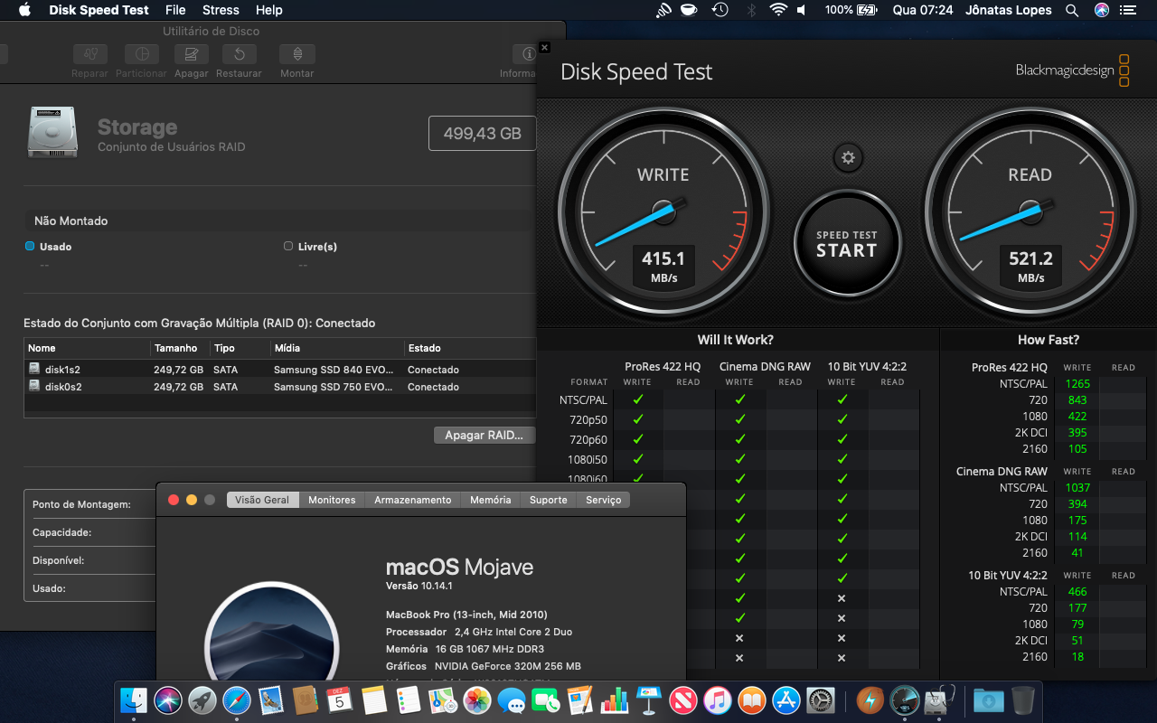This screenshot has height=723, width=1157.
Task: Close the Disk Speed Test window
Action: click(544, 48)
